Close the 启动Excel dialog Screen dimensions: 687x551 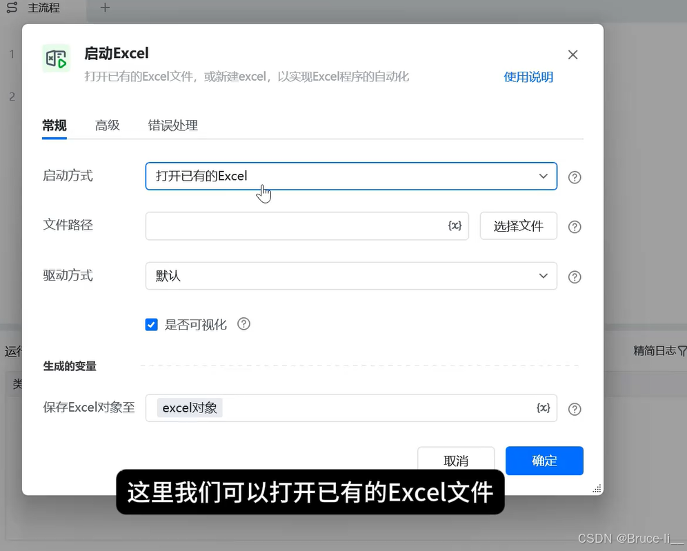tap(572, 54)
